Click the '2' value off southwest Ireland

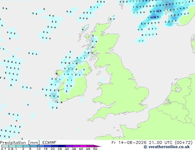(x=54, y=96)
